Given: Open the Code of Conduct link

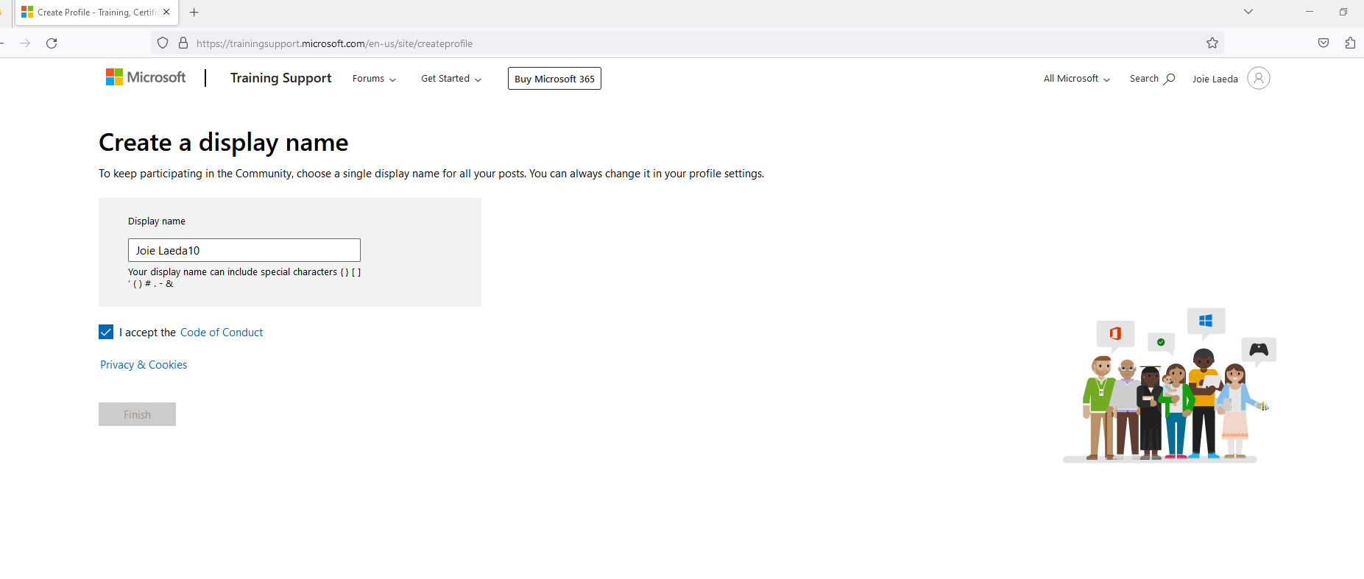Looking at the screenshot, I should coord(222,333).
